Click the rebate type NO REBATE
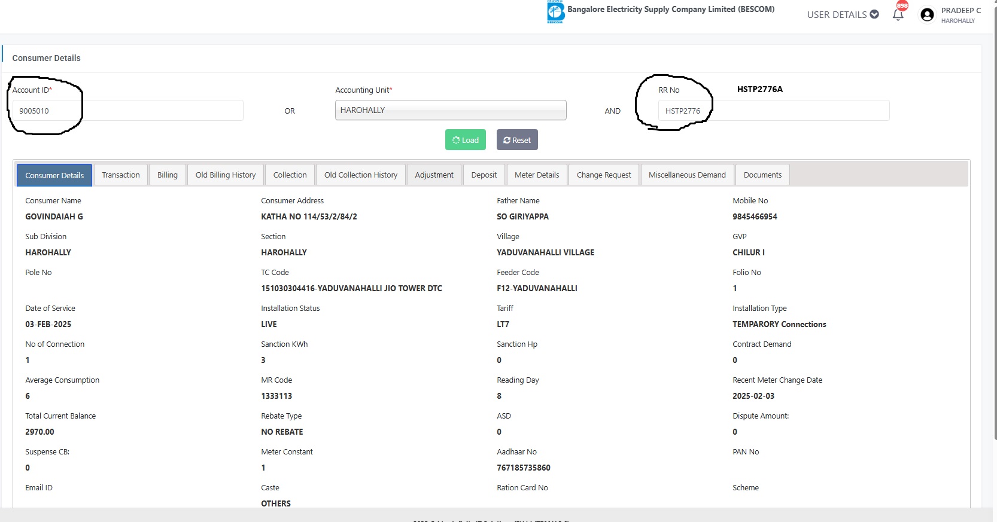Screen dimensions: 997x522 (282, 432)
